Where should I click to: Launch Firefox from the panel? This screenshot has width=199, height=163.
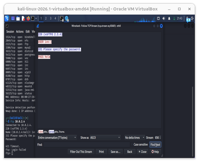(x=28, y=19)
